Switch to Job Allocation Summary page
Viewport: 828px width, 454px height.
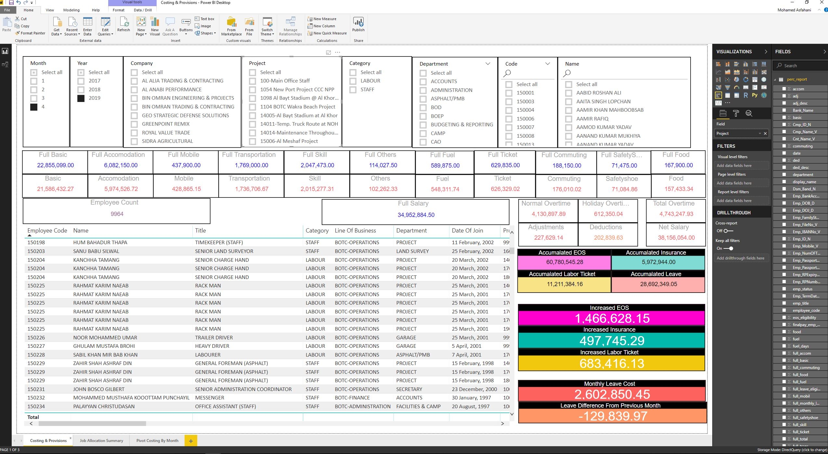(101, 441)
